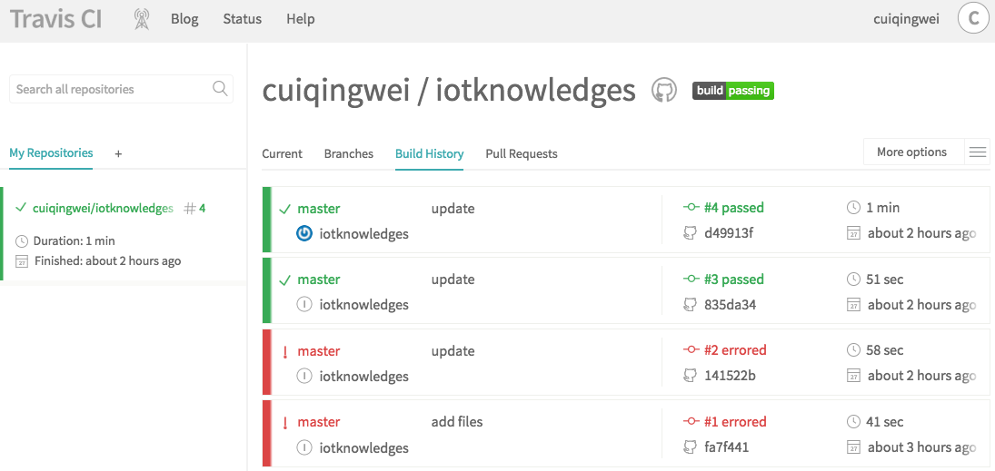Click the Search all repositories field
Viewport: 995px width, 471px height.
(111, 89)
